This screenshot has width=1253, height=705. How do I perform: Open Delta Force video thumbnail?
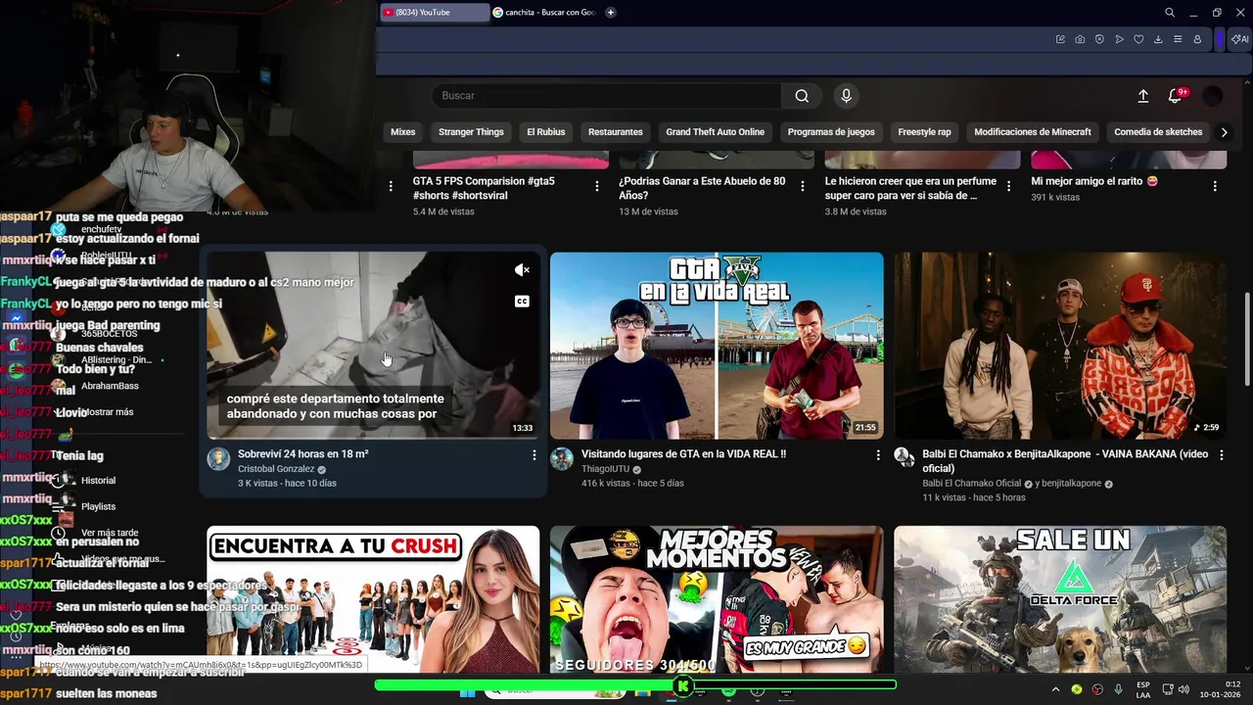(x=1060, y=599)
